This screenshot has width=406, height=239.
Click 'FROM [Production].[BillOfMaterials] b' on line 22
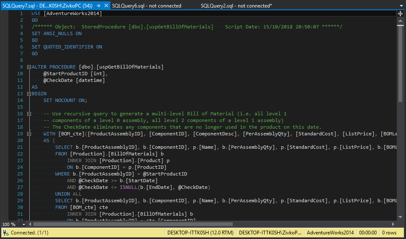point(109,154)
